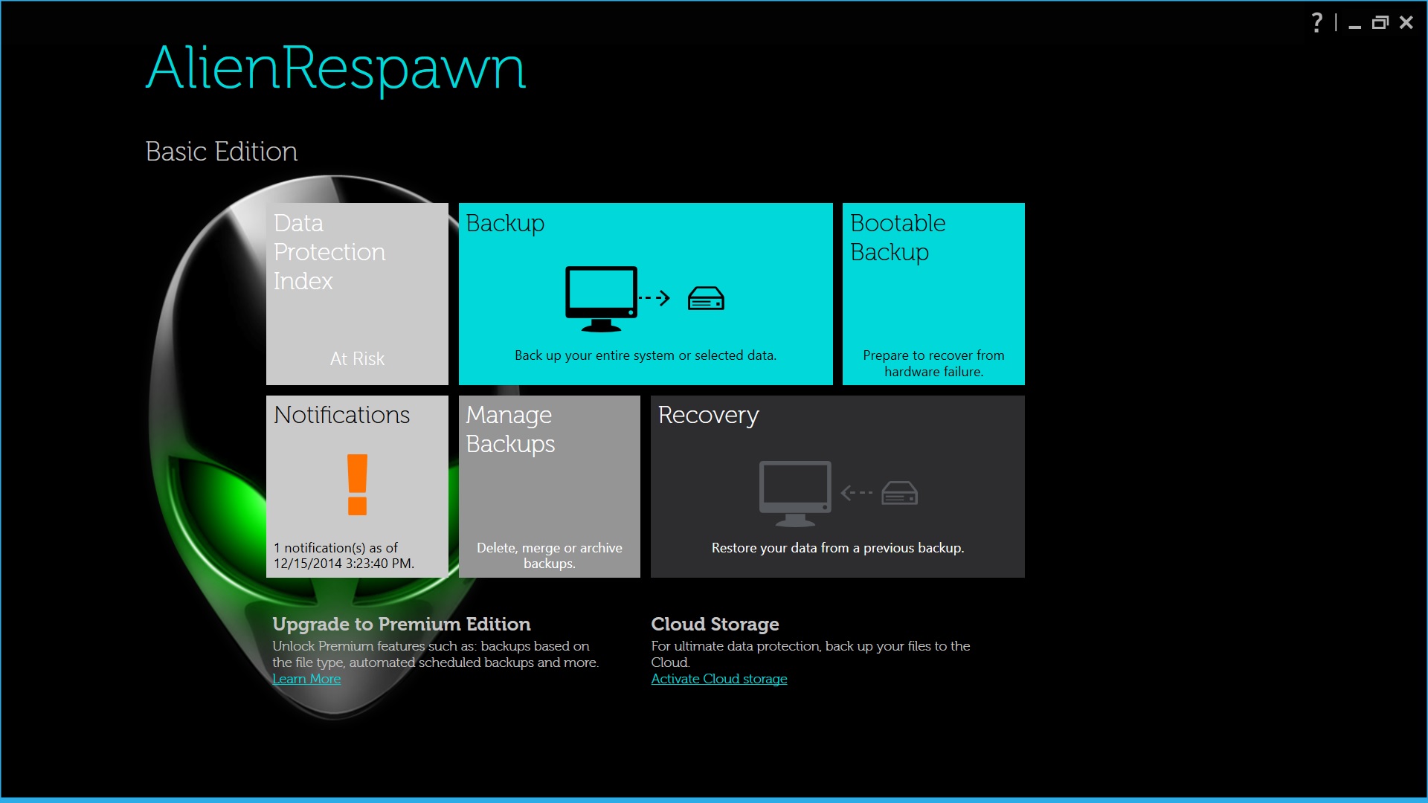Click the At Risk status label
This screenshot has height=803, width=1428.
coord(357,358)
